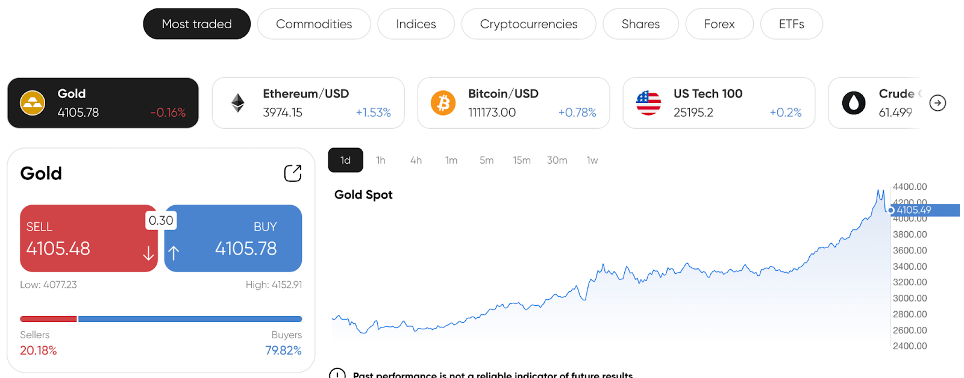Screen dimensions: 964x378
Task: Open the Commodities tab
Action: (x=314, y=24)
